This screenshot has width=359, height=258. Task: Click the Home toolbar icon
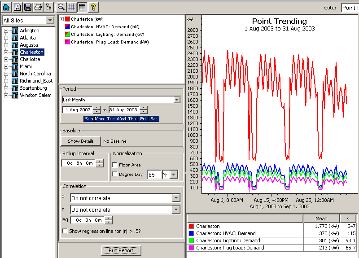pyautogui.click(x=6, y=7)
